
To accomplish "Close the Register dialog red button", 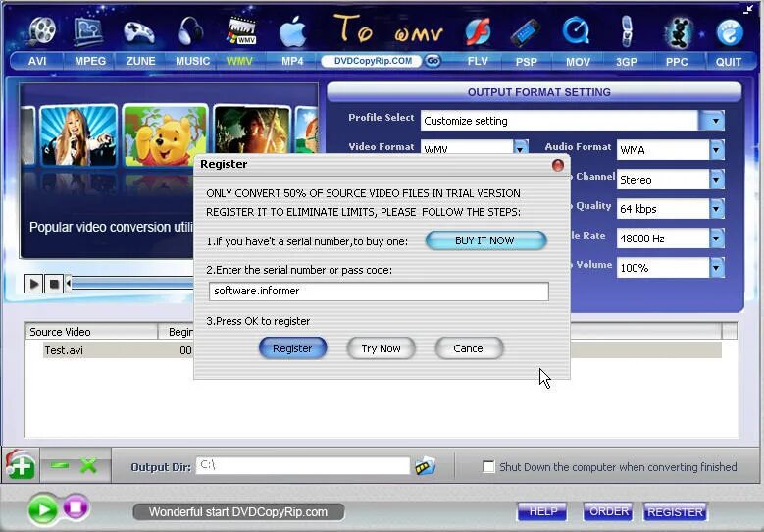I will (x=558, y=165).
